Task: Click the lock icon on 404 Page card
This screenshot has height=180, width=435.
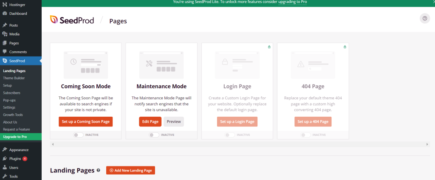Action: click(345, 47)
